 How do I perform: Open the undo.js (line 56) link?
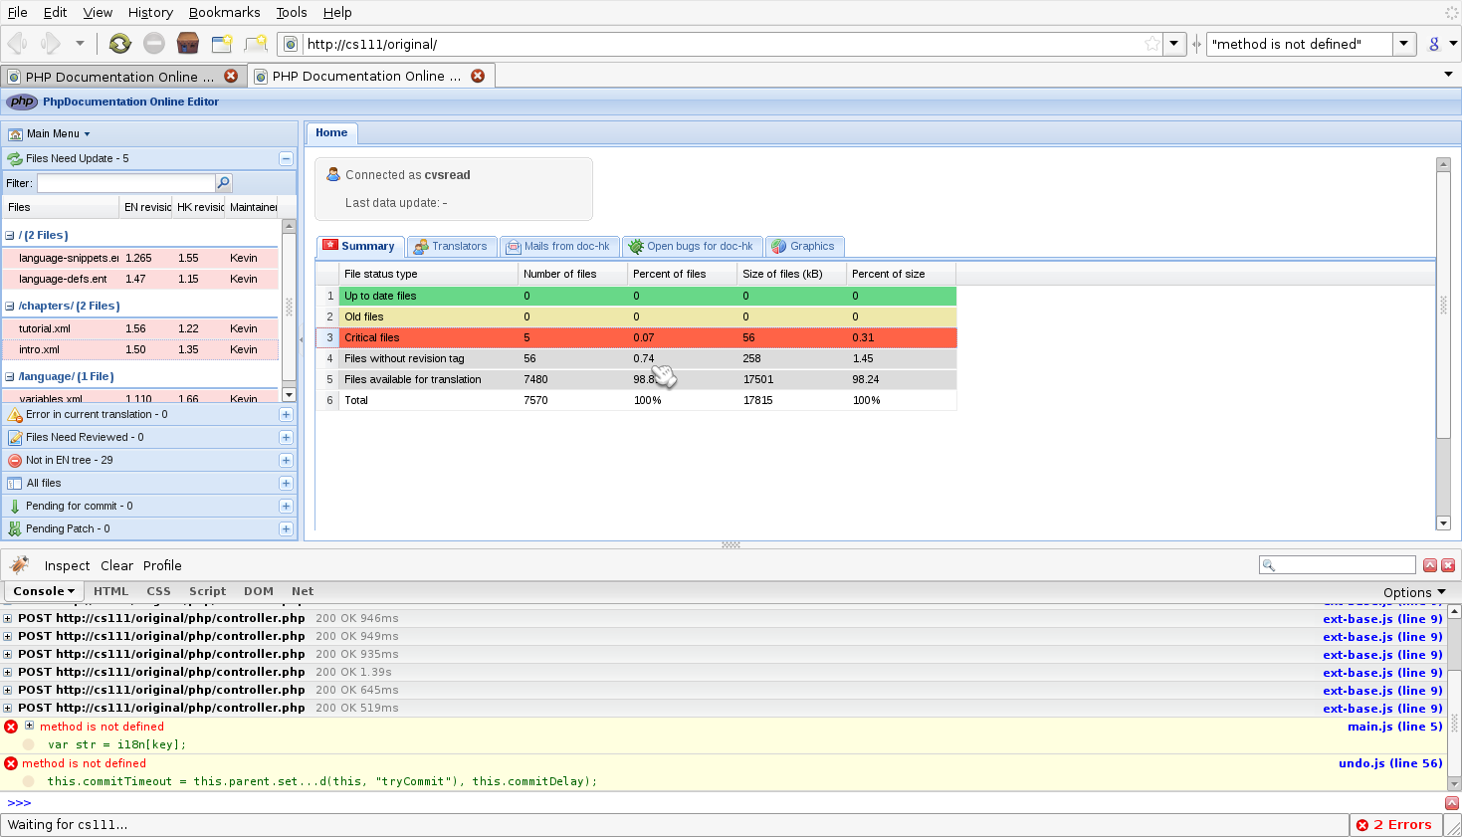point(1390,764)
